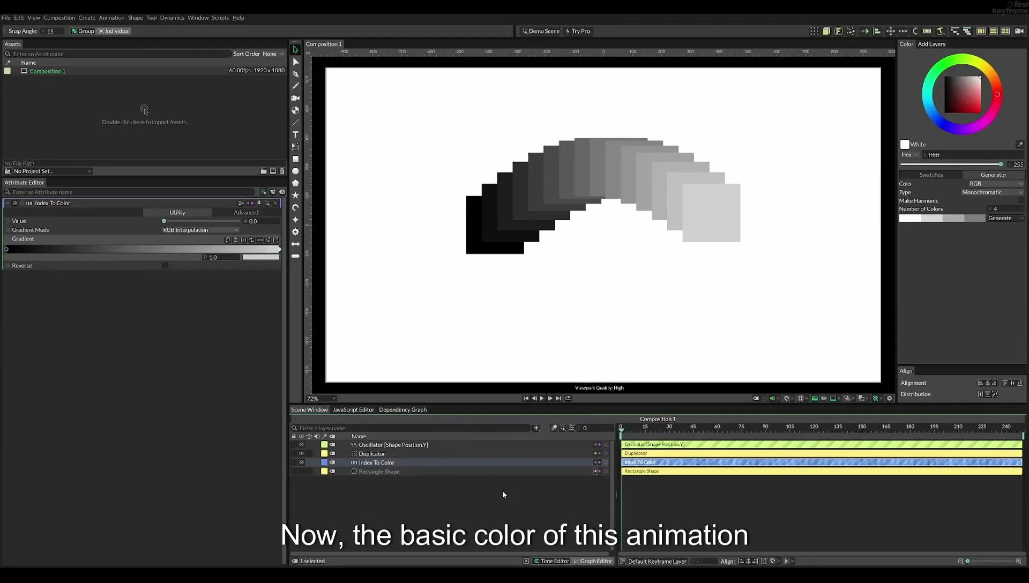The height and width of the screenshot is (583, 1029).
Task: Switch to the Dependency Graph tab
Action: tap(402, 410)
